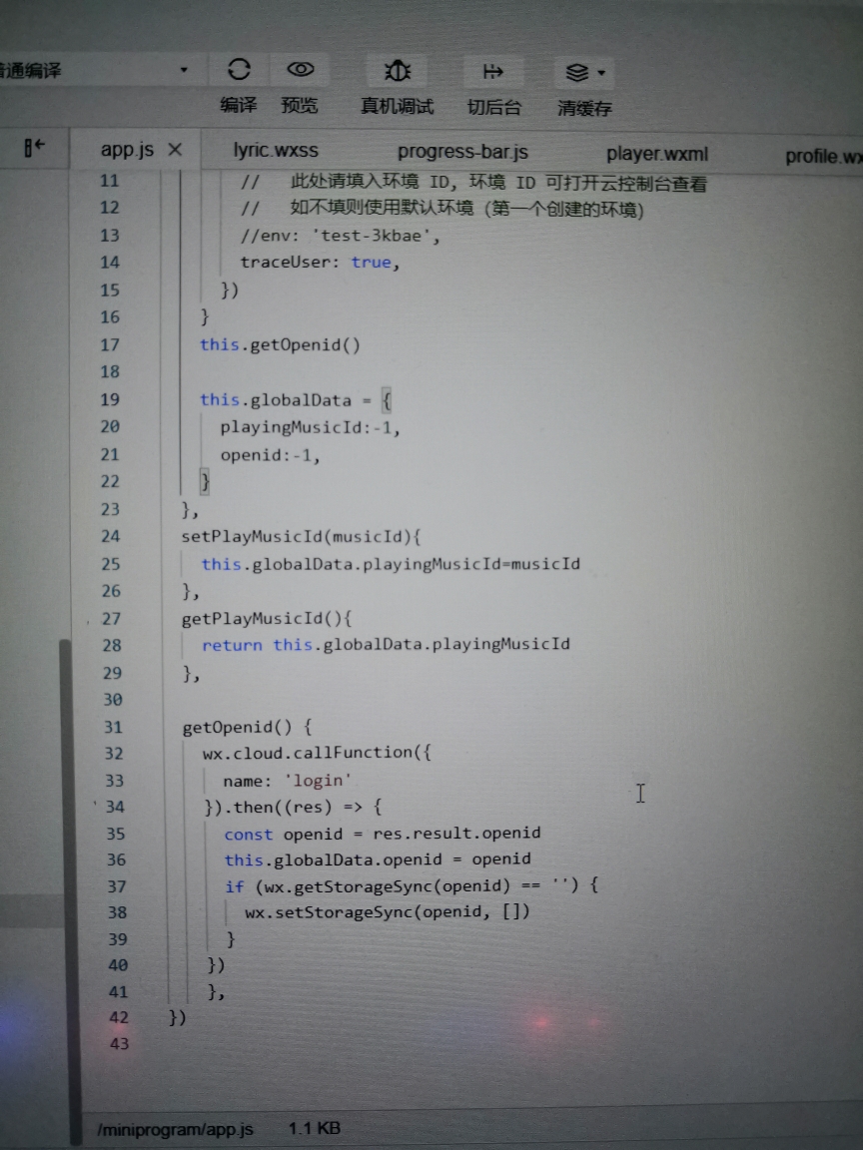Click the 清缓存 label
The image size is (863, 1150).
coord(584,109)
